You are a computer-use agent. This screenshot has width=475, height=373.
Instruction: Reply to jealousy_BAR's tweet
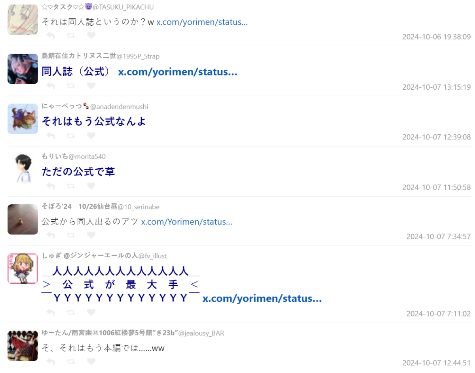pos(51,361)
